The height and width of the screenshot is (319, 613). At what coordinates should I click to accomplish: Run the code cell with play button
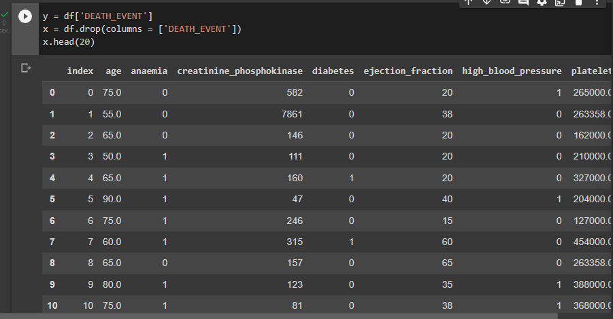[25, 16]
